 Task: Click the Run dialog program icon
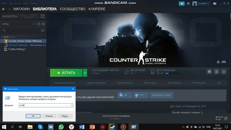(x=8, y=98)
